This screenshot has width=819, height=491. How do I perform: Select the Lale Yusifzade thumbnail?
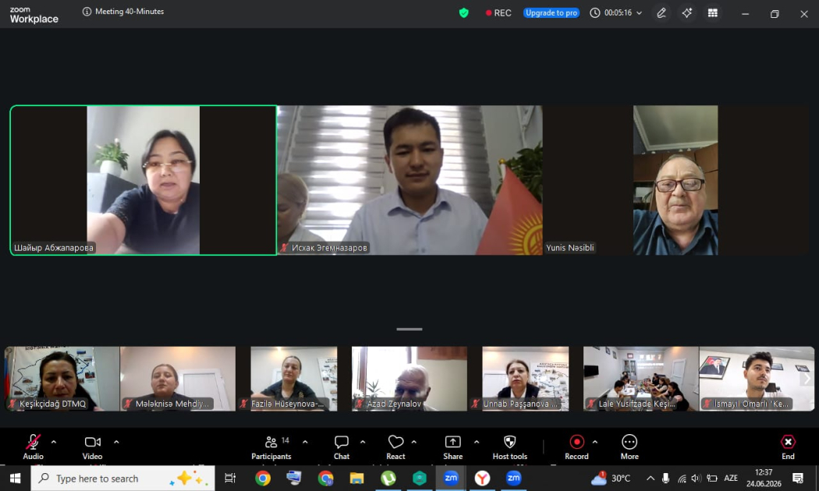click(x=641, y=379)
